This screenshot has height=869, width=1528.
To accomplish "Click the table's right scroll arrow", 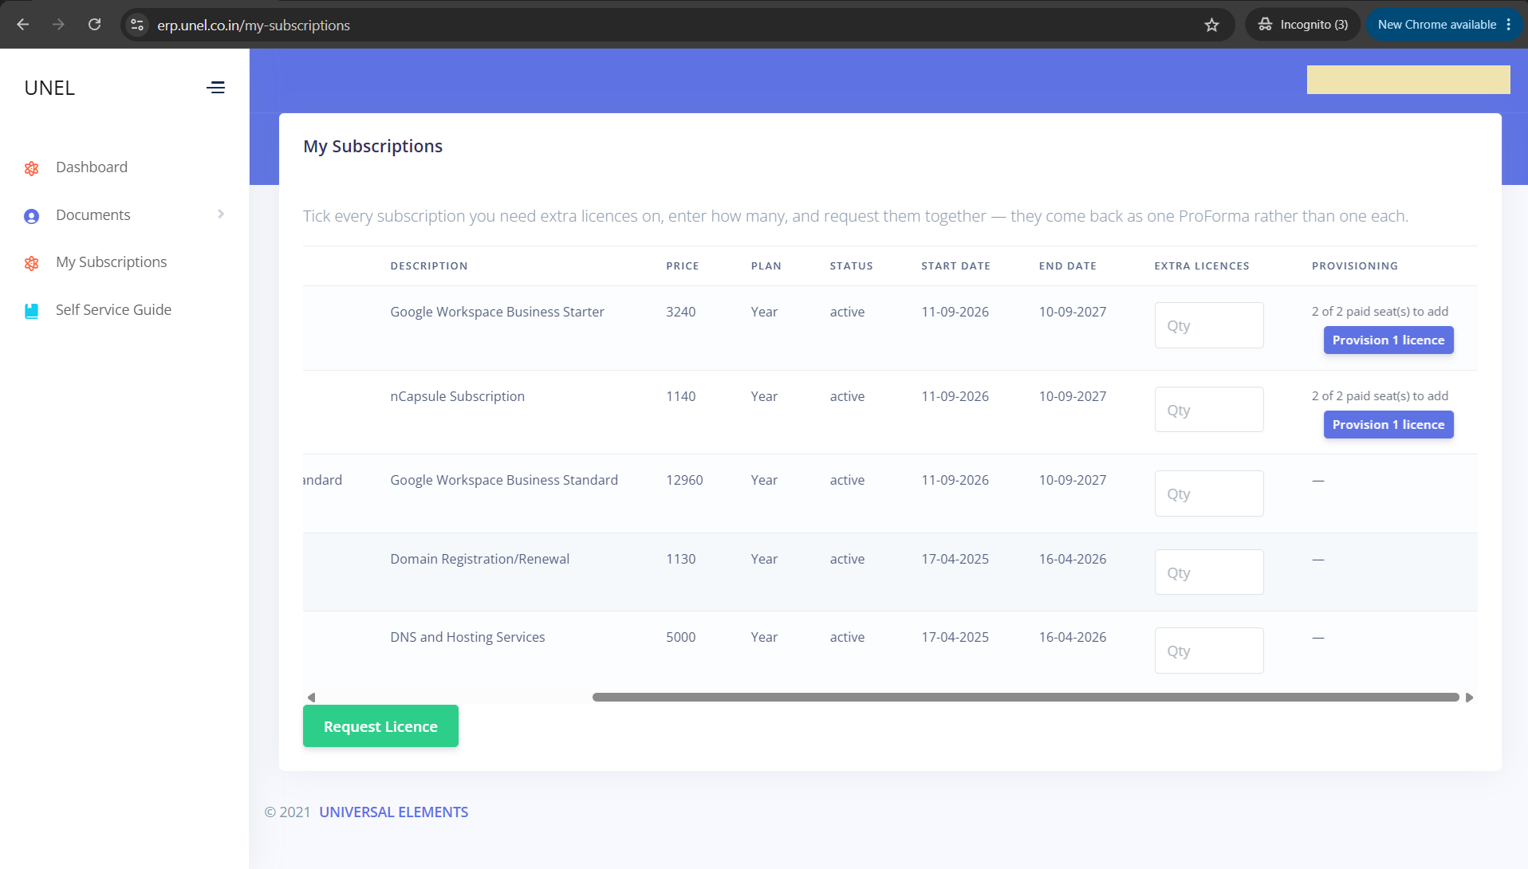I will point(1469,698).
